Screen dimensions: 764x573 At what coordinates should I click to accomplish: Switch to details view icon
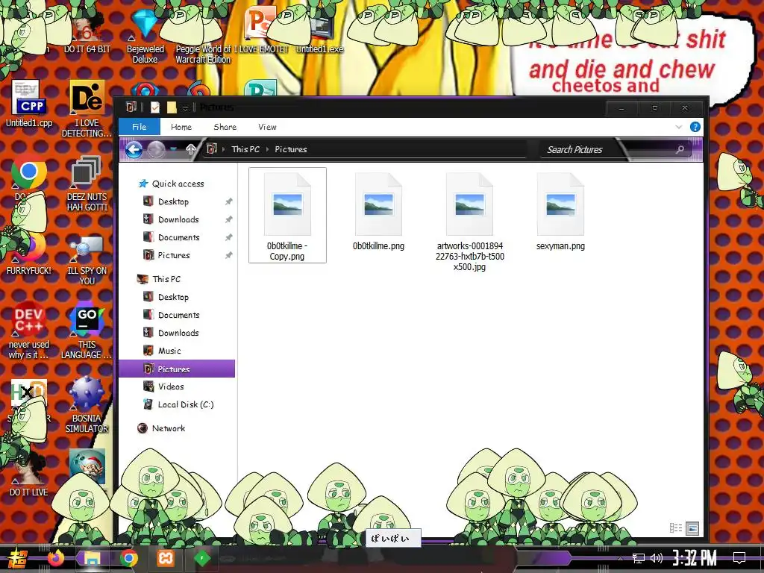676,527
